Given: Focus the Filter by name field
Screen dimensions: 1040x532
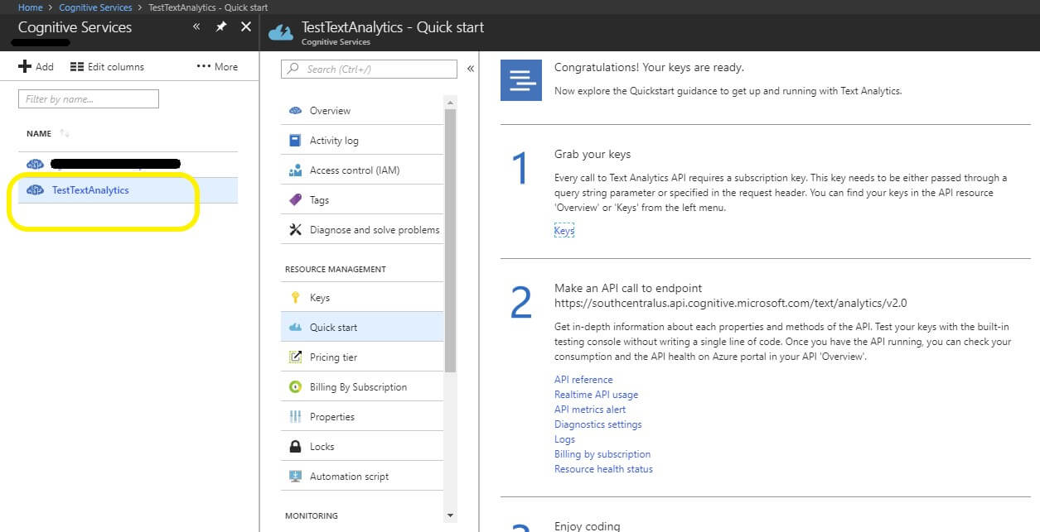Looking at the screenshot, I should pos(89,99).
